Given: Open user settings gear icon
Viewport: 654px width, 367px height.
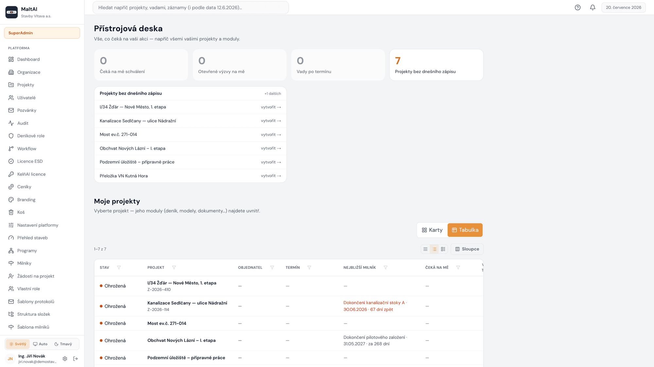Looking at the screenshot, I should tap(65, 359).
